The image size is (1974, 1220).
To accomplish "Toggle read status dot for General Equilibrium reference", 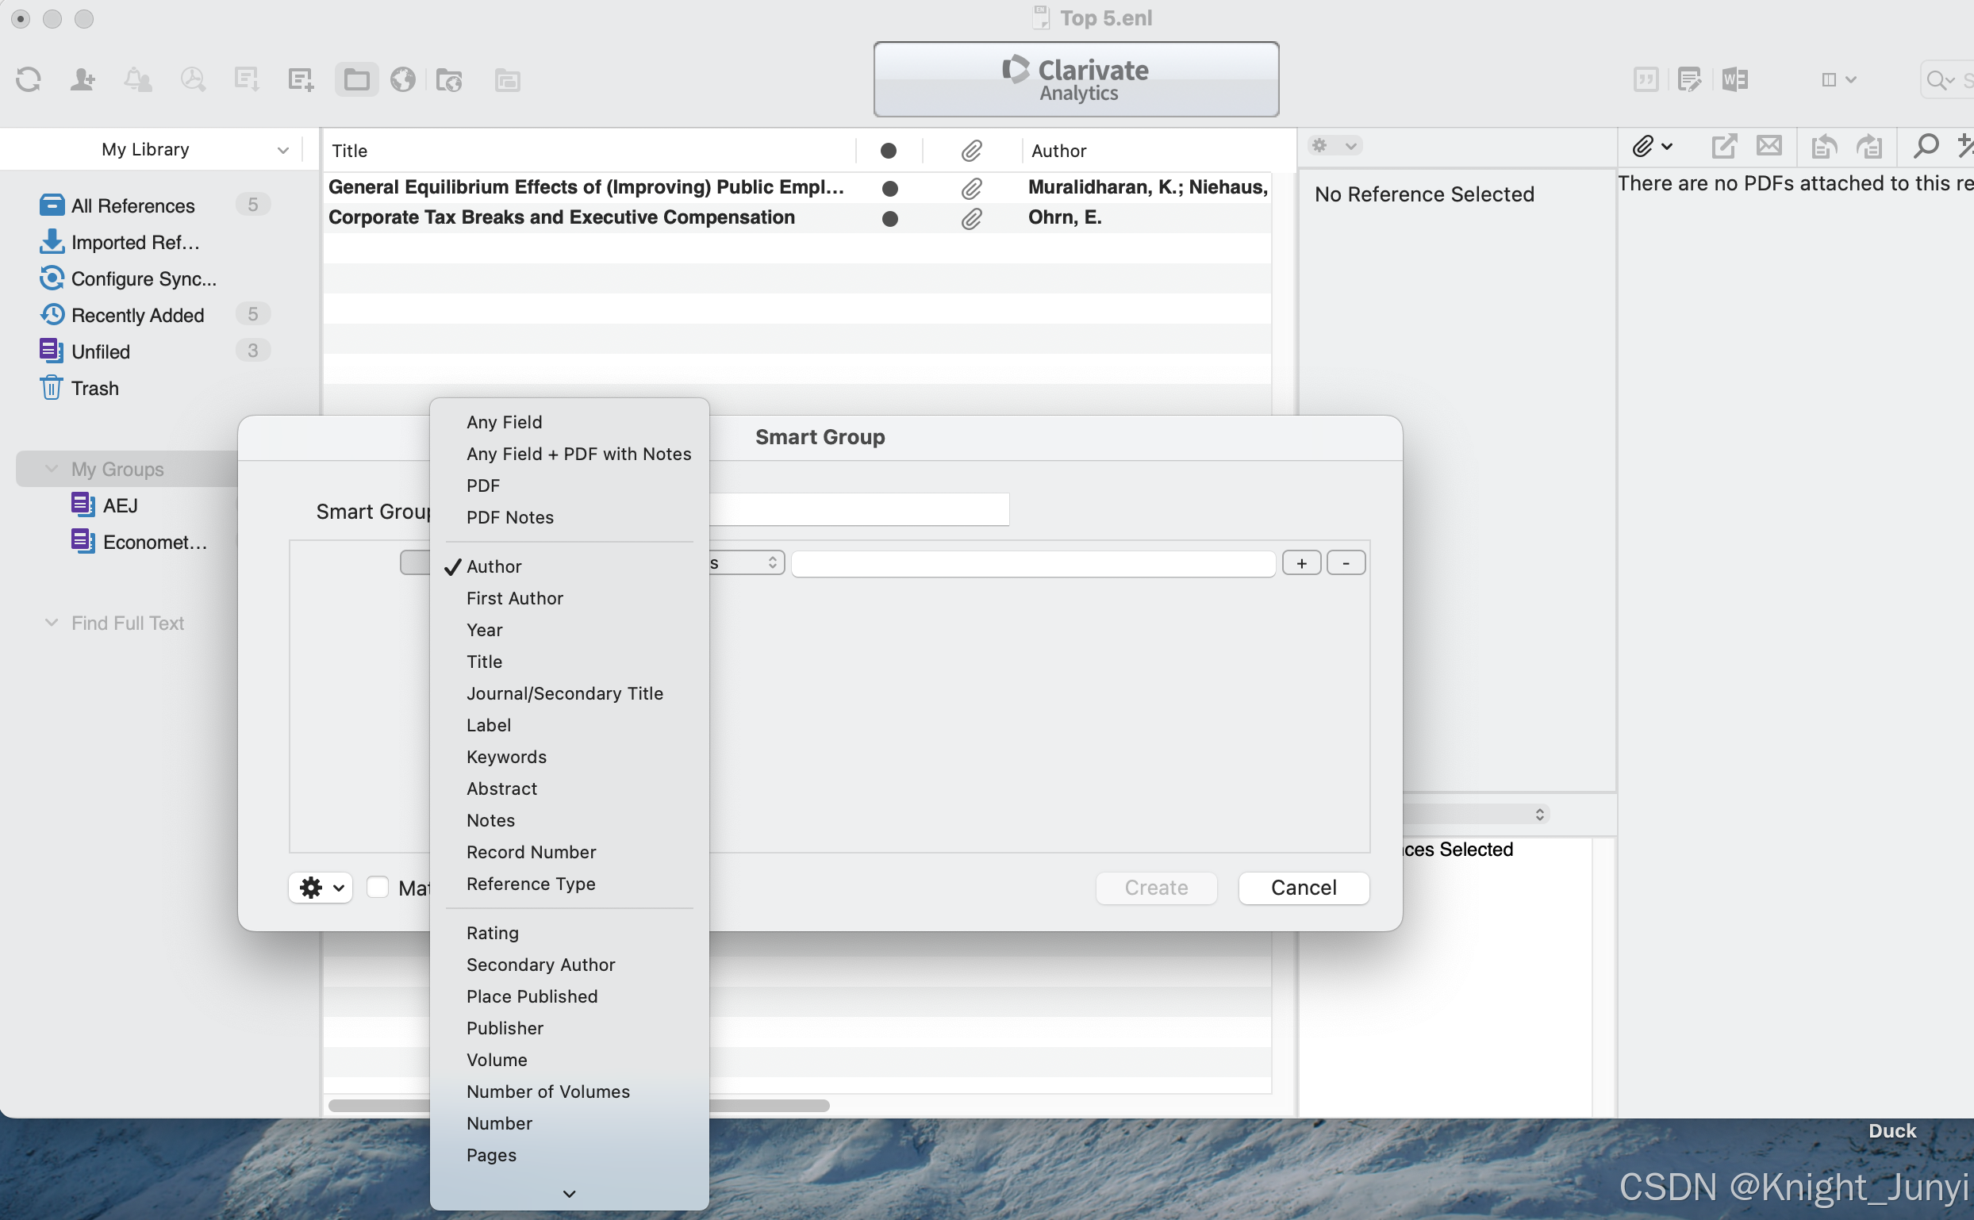I will tap(889, 188).
